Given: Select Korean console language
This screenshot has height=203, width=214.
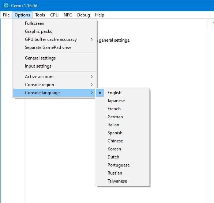Looking at the screenshot, I should [x=123, y=149].
